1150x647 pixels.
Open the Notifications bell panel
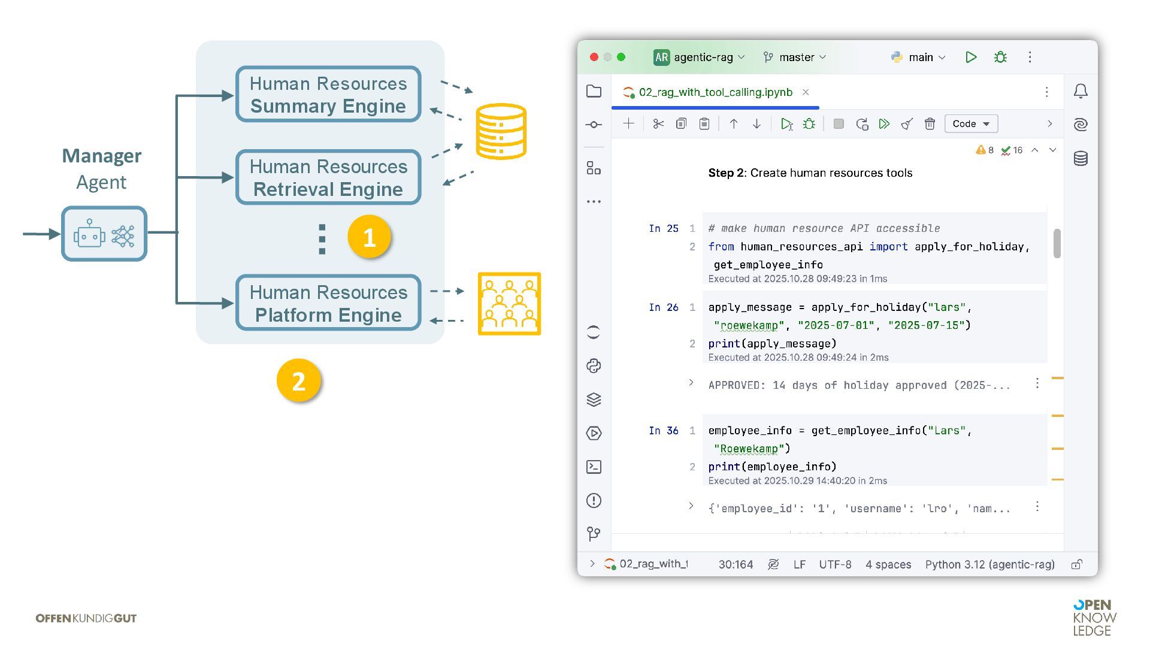1081,91
